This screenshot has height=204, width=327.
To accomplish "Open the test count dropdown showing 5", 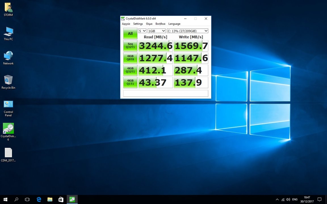I will pyautogui.click(x=142, y=31).
